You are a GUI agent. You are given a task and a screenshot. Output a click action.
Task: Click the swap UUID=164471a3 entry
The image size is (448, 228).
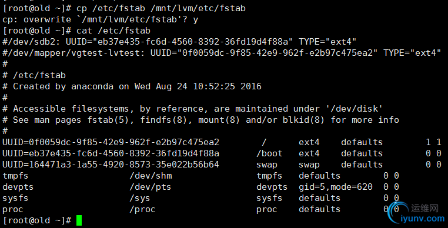click(x=111, y=165)
